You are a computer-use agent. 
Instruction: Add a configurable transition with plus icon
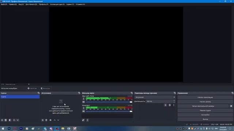(x=165, y=105)
